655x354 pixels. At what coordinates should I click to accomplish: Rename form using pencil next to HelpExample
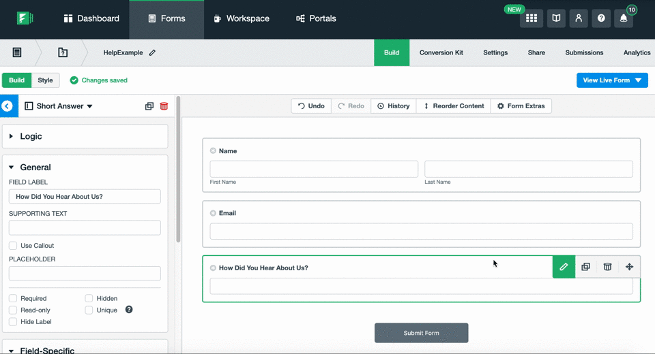click(x=152, y=52)
